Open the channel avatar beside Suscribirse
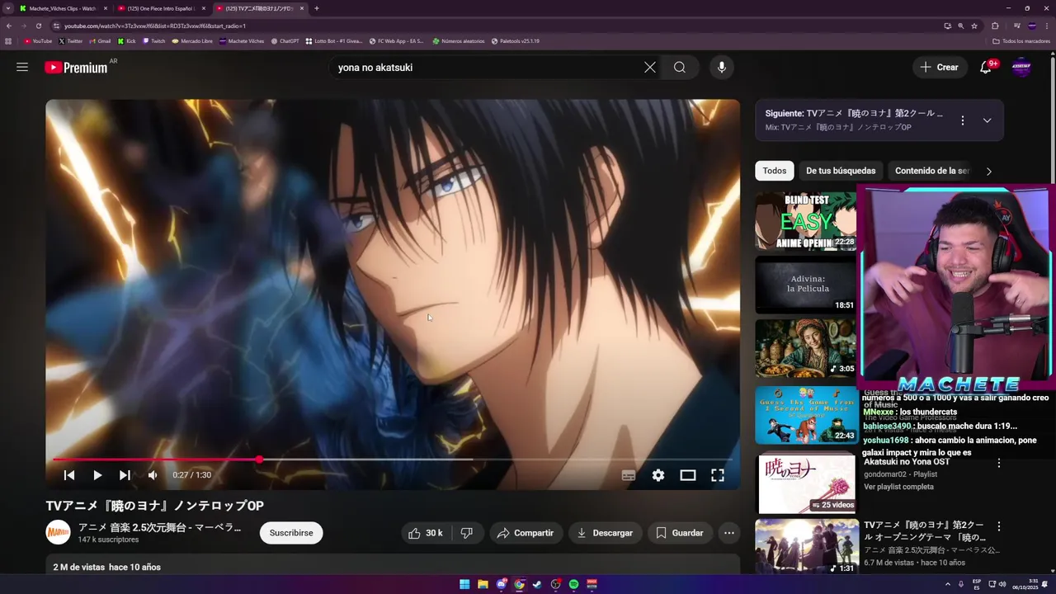The image size is (1056, 594). coord(58,532)
